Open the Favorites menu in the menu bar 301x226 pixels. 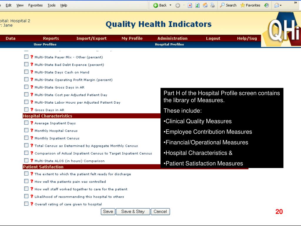(36, 5)
